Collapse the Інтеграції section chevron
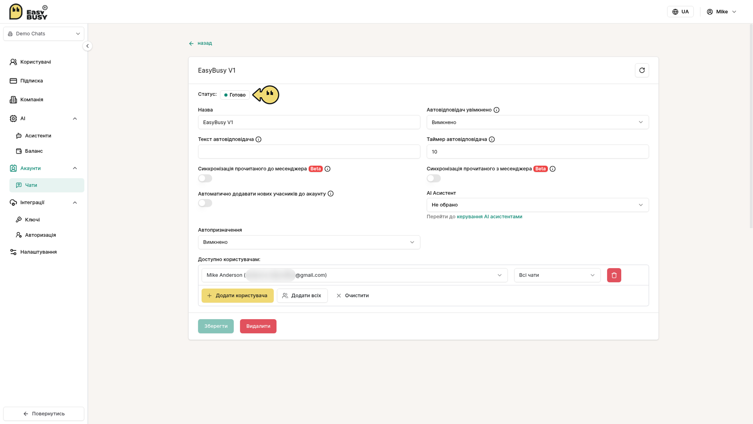 pos(75,203)
